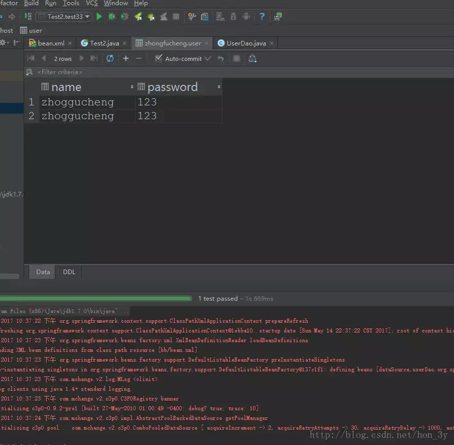Image resolution: width=454 pixels, height=445 pixels.
Task: Start debugging with the bug icon
Action: click(112, 17)
